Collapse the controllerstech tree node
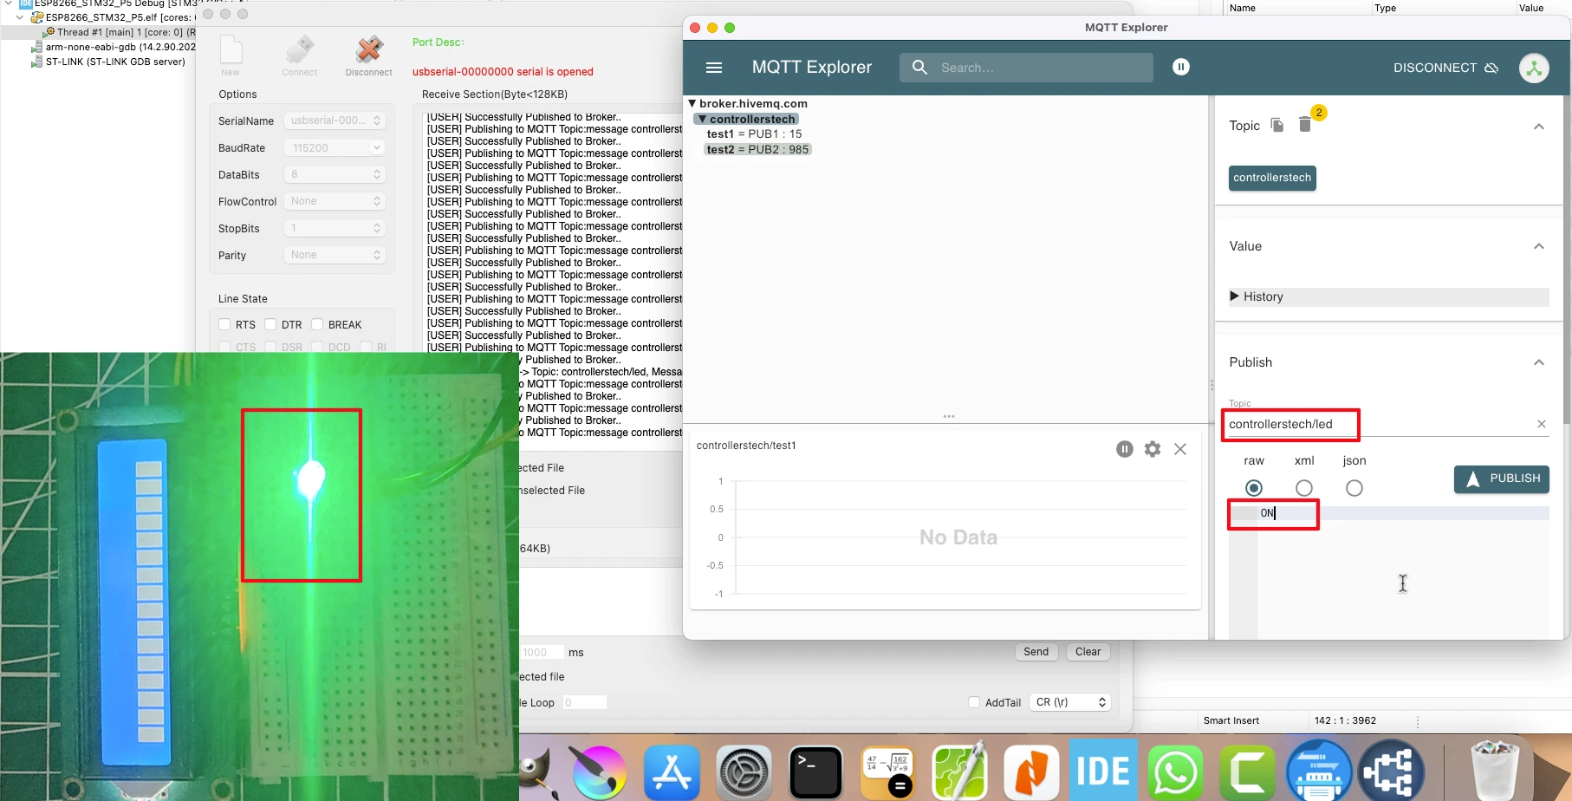 703,119
